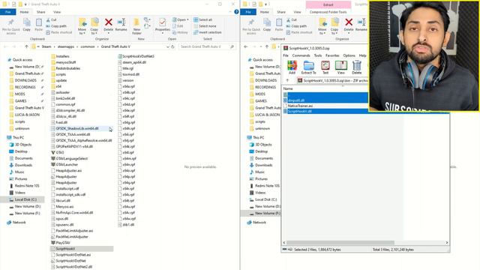Image resolution: width=480 pixels, height=270 pixels.
Task: Click the WinRAR Test toolbar icon
Action: tap(325, 65)
